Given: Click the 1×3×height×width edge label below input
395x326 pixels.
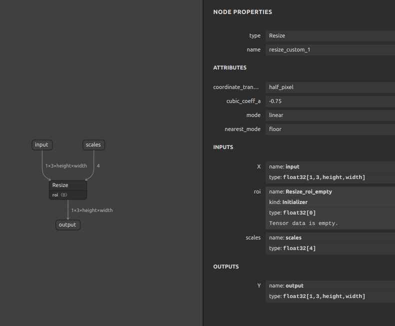Looking at the screenshot, I should (x=66, y=166).
